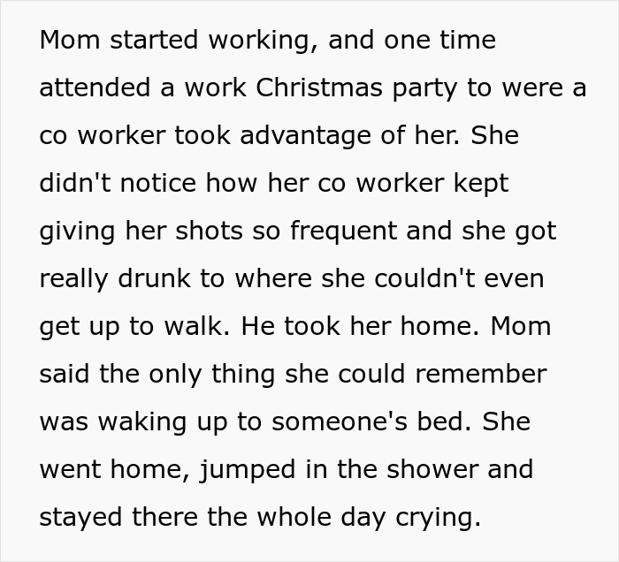The height and width of the screenshot is (562, 619).
Task: Click the word "Mom" starting the paragraph
Action: 70,40
